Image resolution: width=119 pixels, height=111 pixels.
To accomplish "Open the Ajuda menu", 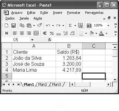I will [38, 18].
